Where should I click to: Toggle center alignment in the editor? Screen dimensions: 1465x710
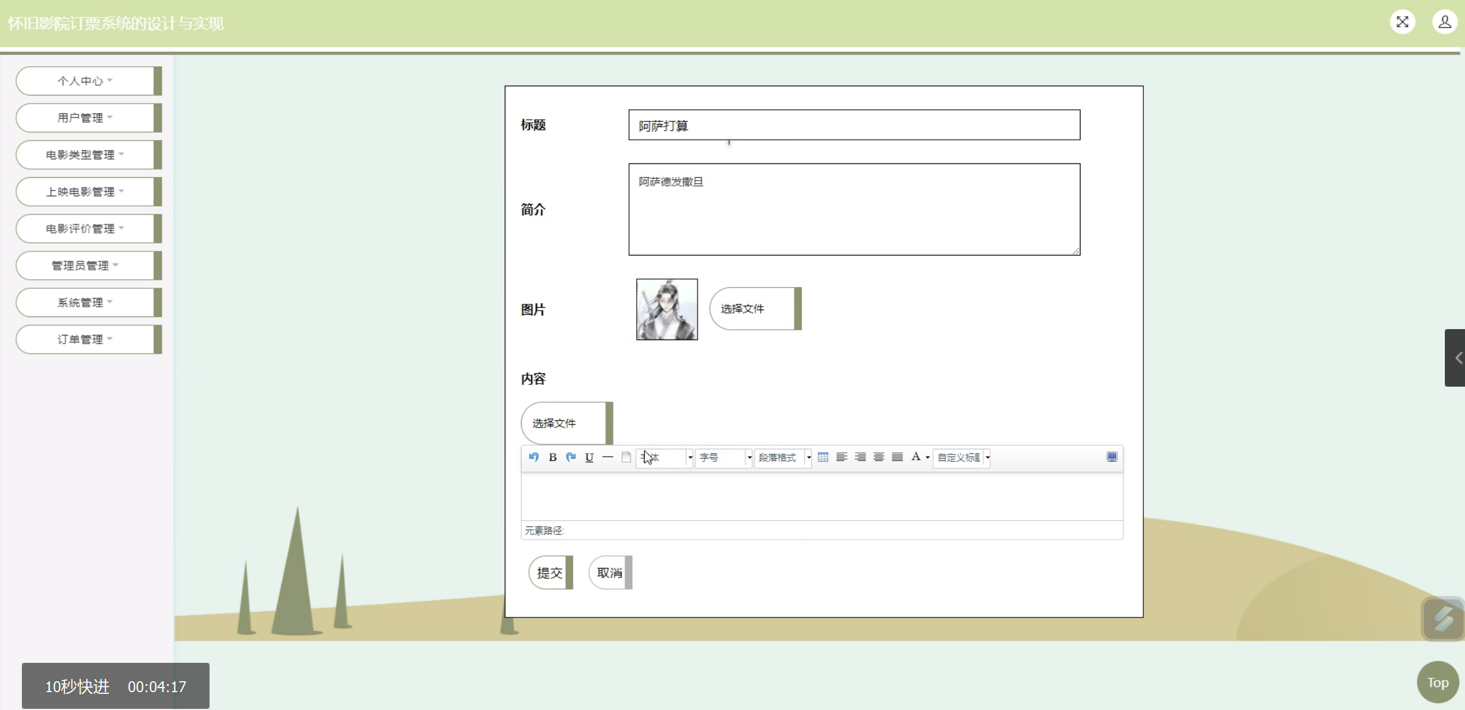click(878, 457)
